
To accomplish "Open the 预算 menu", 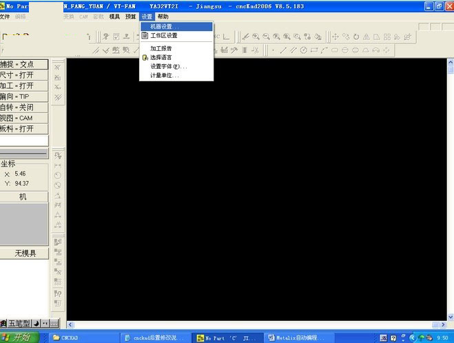I will (x=131, y=17).
